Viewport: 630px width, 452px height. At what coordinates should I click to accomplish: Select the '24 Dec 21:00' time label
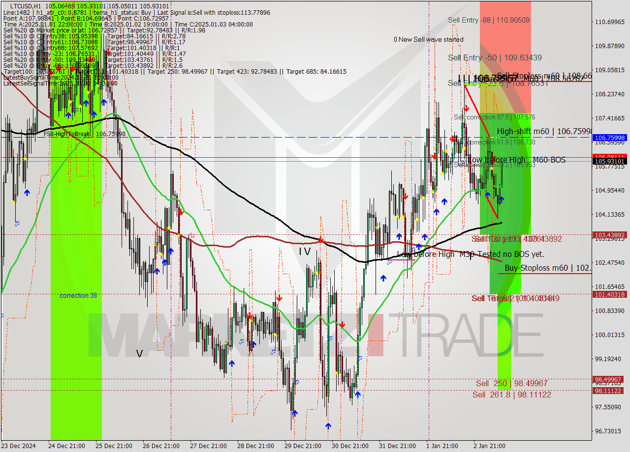click(x=66, y=446)
